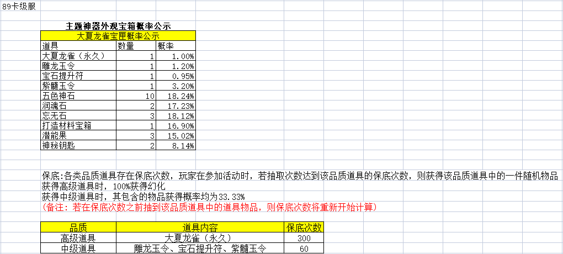The image size is (563, 254).
Task: Select the item cell 大夏龙雀（永久）in the probability table
Action: (x=78, y=56)
